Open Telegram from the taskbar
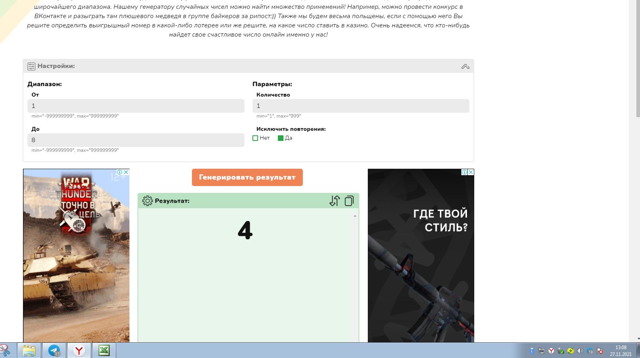This screenshot has width=640, height=358. (54, 350)
